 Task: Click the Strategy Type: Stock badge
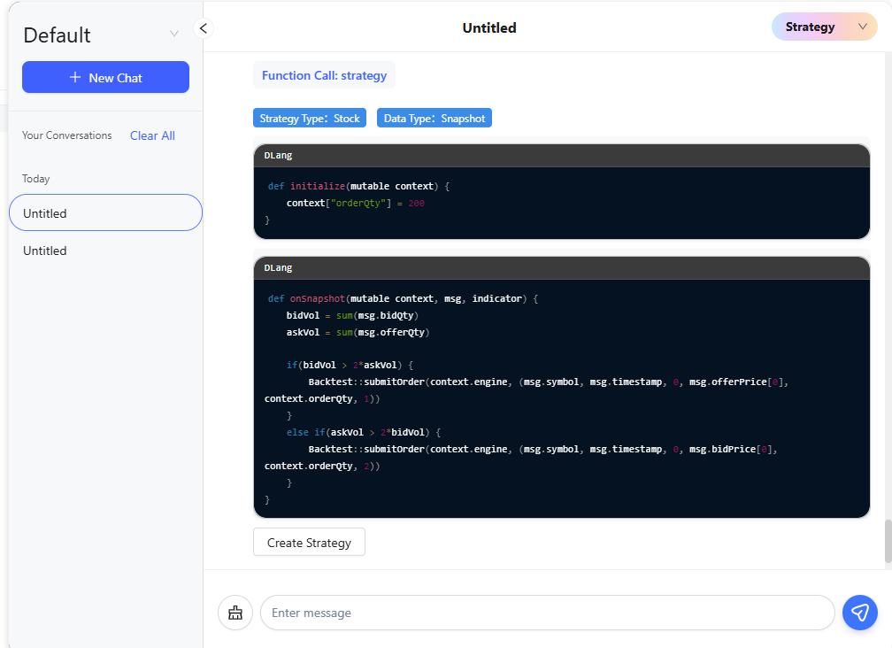tap(310, 118)
